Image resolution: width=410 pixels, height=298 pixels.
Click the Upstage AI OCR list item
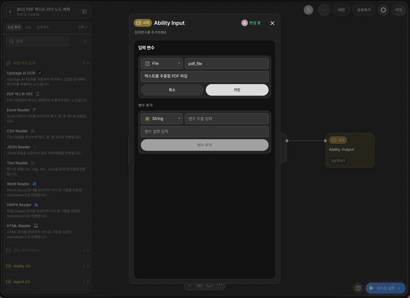47,78
